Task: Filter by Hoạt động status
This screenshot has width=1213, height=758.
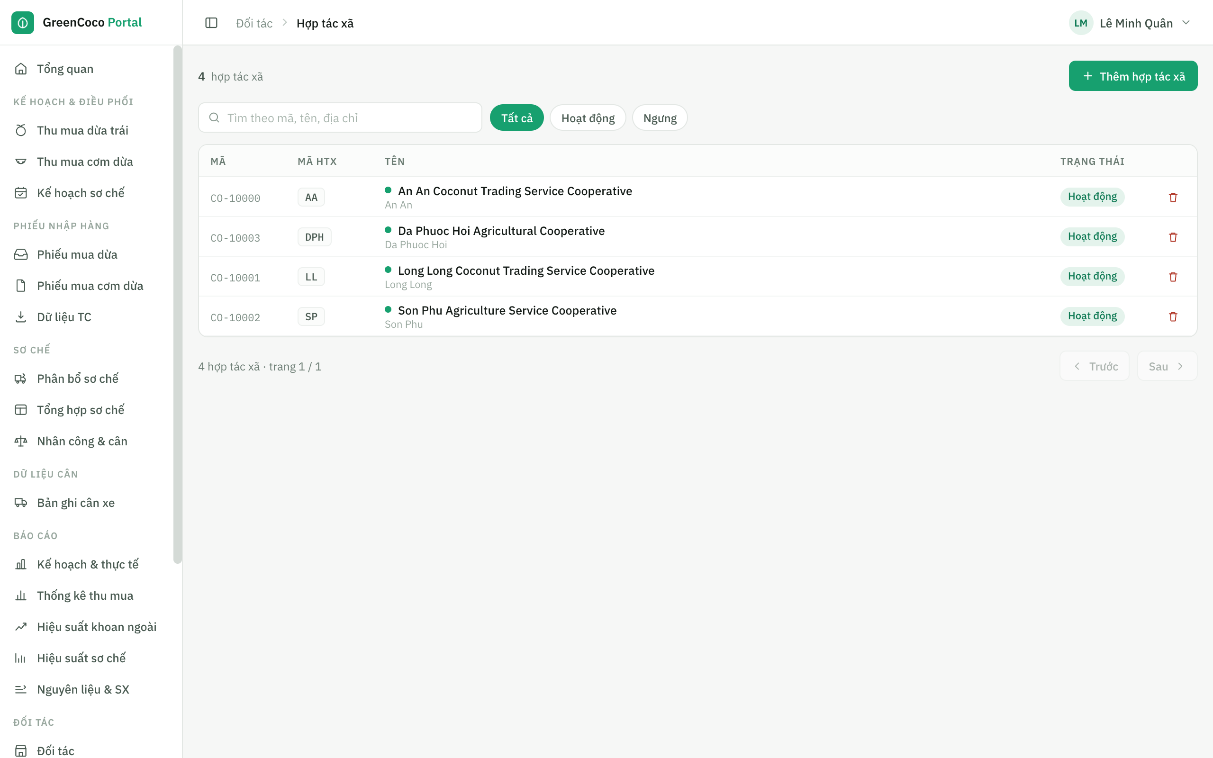Action: coord(588,118)
